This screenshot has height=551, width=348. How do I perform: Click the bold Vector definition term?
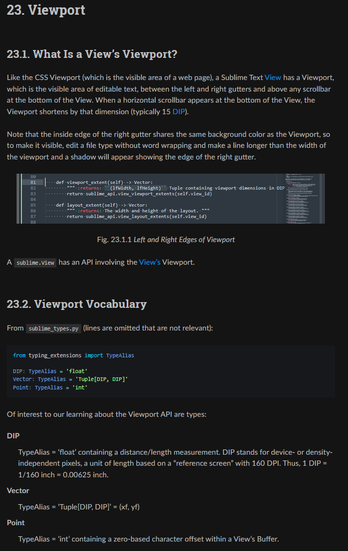pyautogui.click(x=18, y=490)
